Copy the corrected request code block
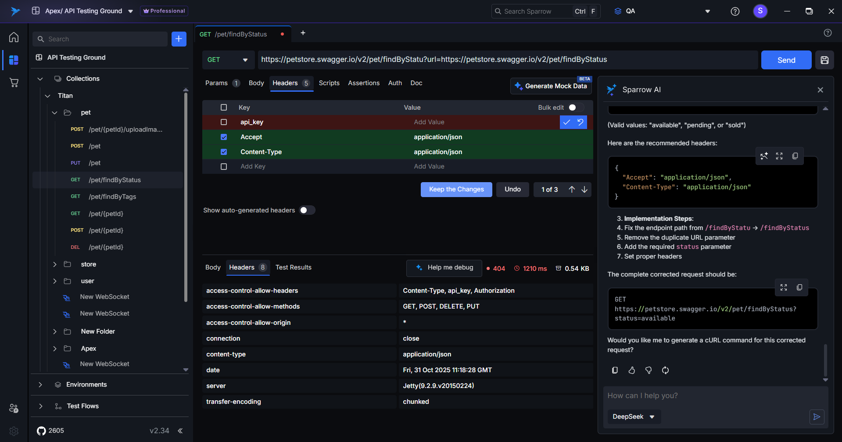This screenshot has height=442, width=842. (x=799, y=287)
